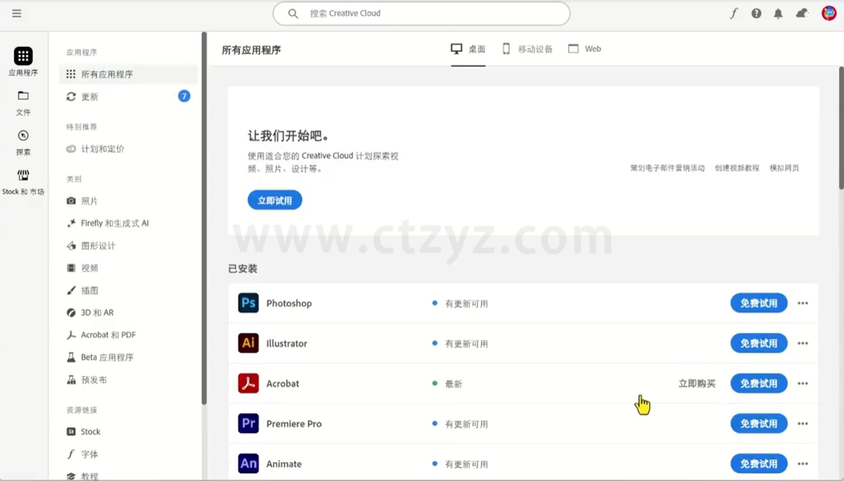Open 模拟网页 link

(784, 168)
